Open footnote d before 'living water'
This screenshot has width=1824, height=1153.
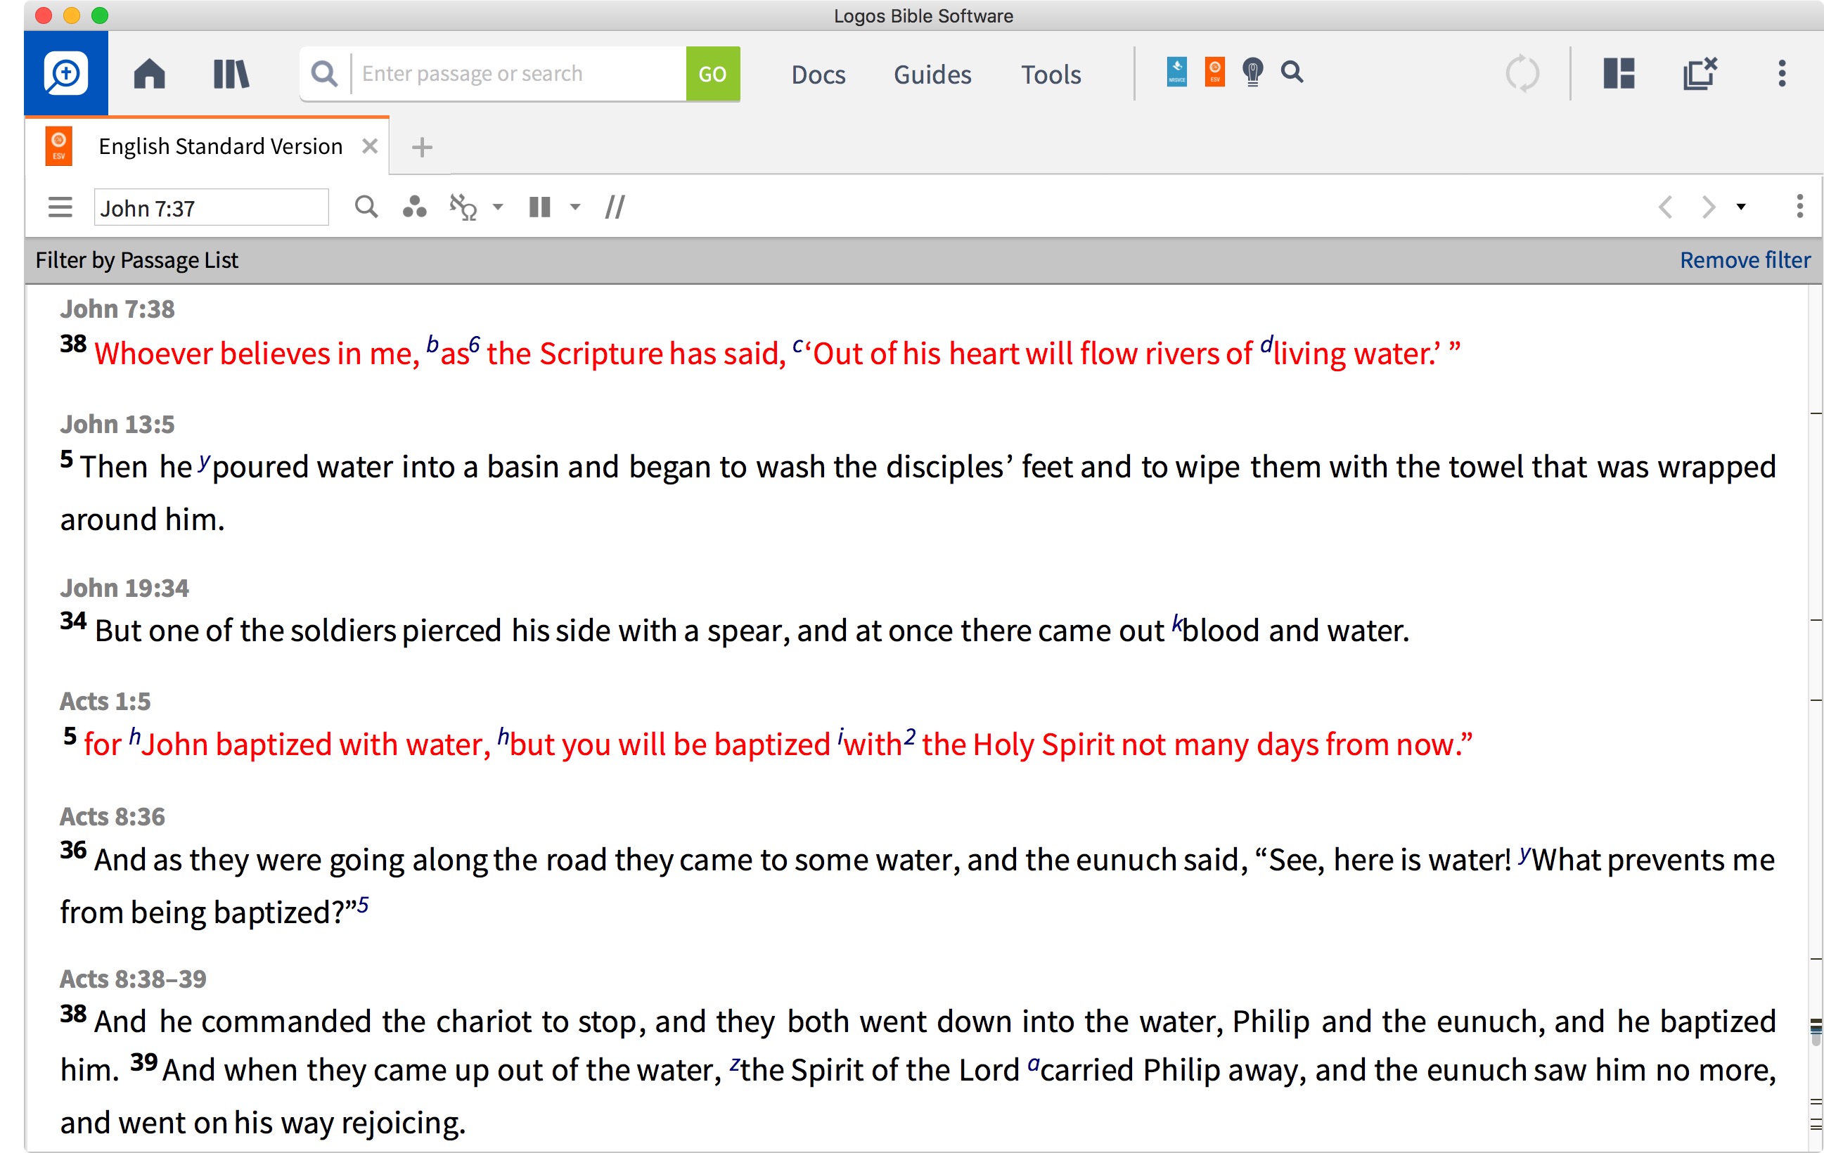(1266, 344)
